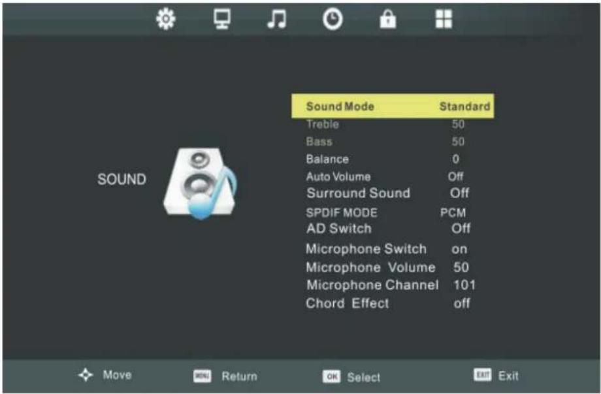Click the Return label
The image size is (601, 394).
coord(240,376)
